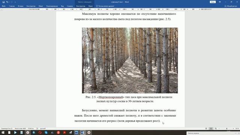The width and height of the screenshot is (240, 135).
Task: Click the paragraph starting with 'Безусловно'
Action: 125,115
